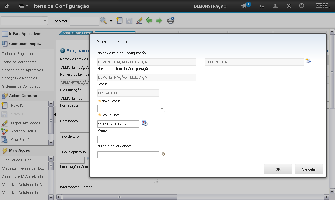Open the Reports chart icon in the header

(x=262, y=6)
